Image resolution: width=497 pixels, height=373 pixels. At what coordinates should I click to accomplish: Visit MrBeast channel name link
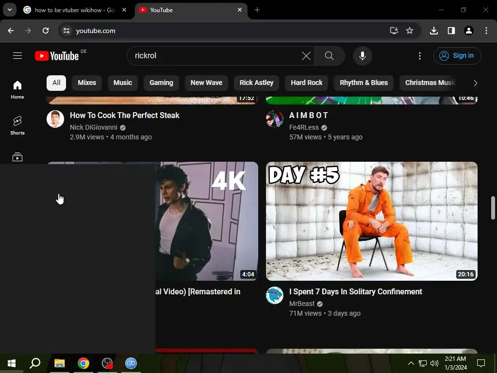[x=302, y=304]
